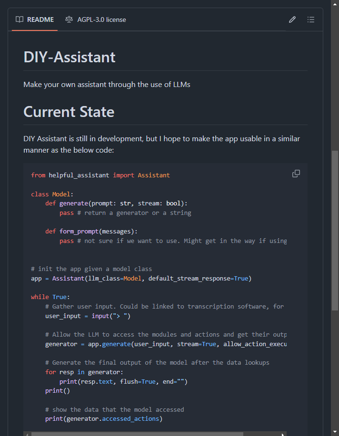This screenshot has width=339, height=436.
Task: Copy the code block with copy icon
Action: [296, 174]
